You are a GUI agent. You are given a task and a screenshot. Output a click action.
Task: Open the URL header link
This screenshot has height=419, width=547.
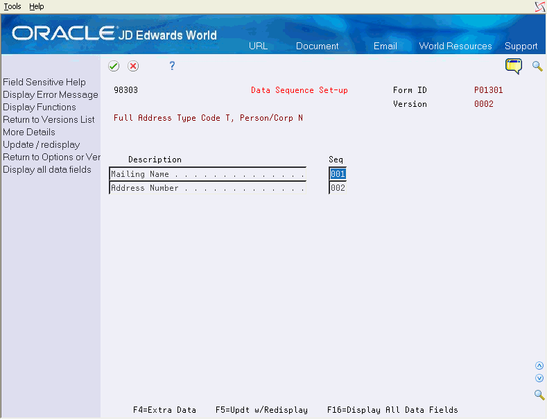point(258,46)
